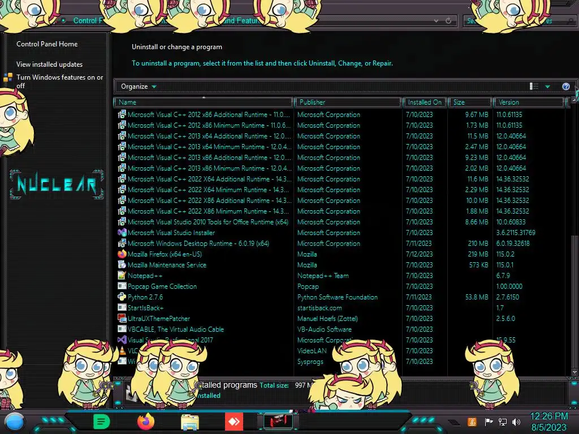579x434 pixels.
Task: Sort list by Name column header
Action: coord(204,102)
